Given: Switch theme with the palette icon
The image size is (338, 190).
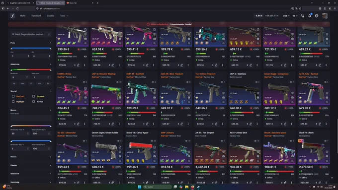Looking at the screenshot, I should pyautogui.click(x=317, y=16).
